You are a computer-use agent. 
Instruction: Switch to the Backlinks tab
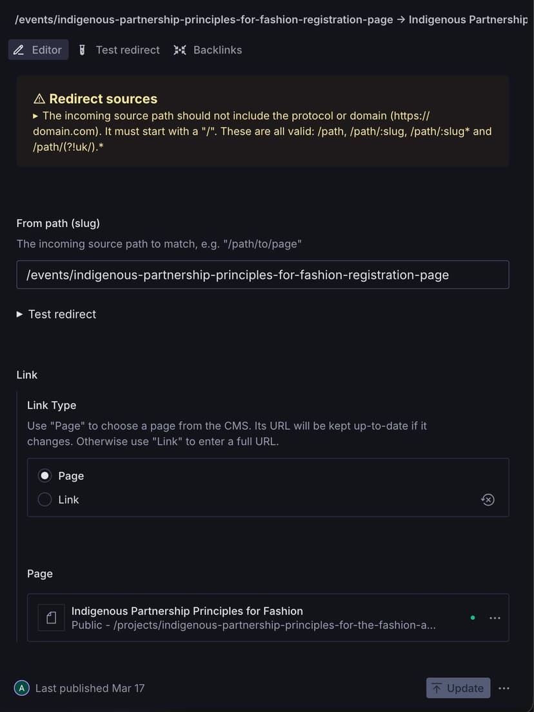pos(217,49)
